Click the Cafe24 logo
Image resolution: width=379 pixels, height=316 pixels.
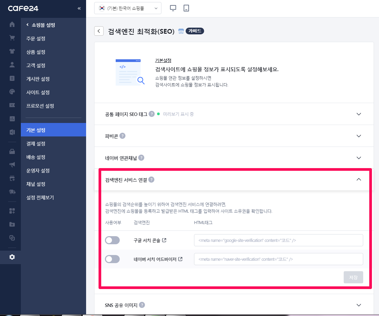(23, 8)
